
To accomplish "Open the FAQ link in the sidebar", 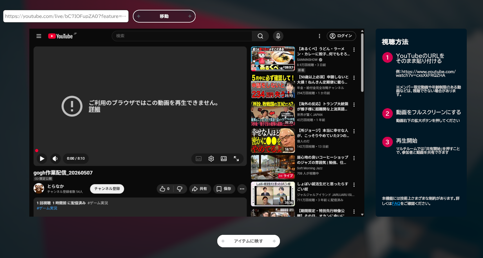I will (396, 204).
